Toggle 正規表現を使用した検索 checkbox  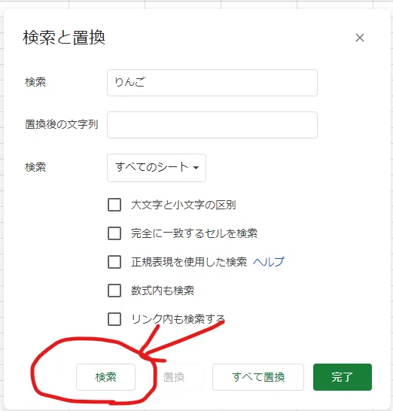click(114, 262)
